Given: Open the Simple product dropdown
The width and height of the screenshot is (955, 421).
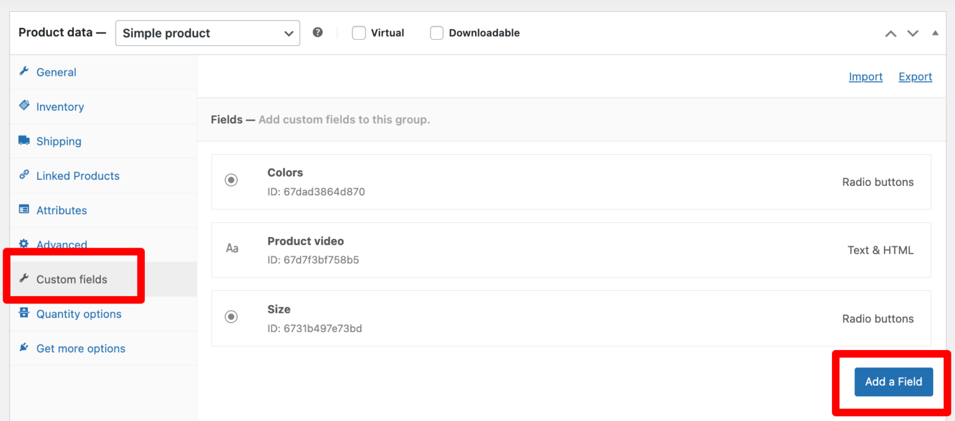Looking at the screenshot, I should (x=207, y=32).
